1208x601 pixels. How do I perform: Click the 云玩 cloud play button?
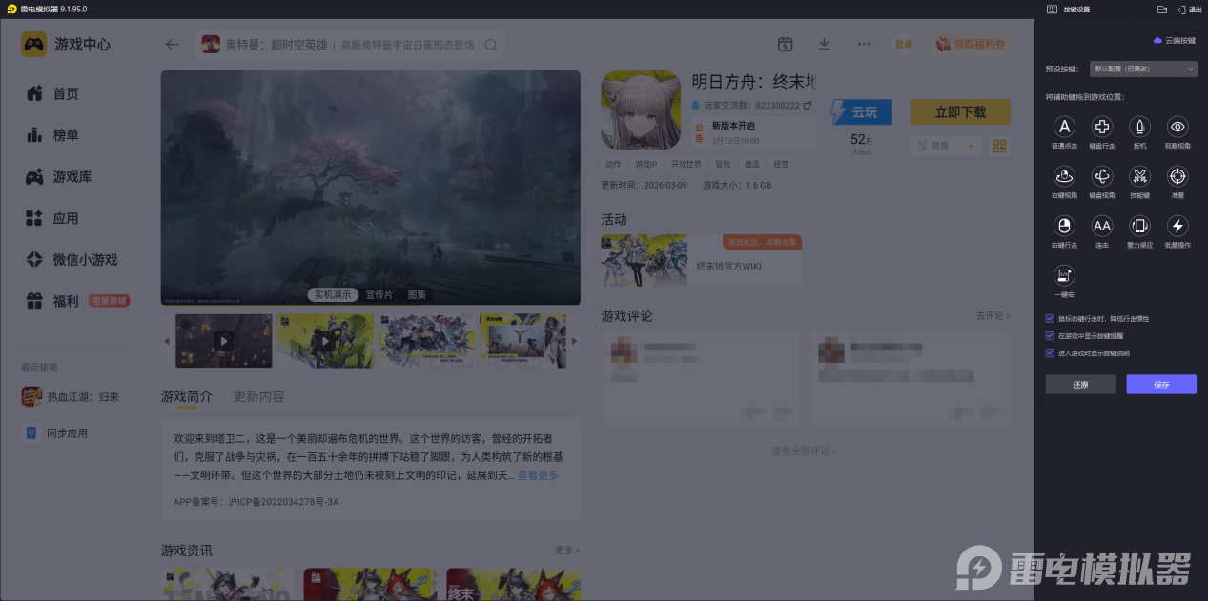[x=861, y=112]
